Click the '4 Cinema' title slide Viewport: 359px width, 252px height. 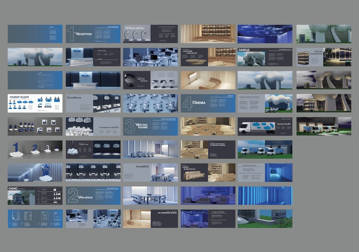[208, 103]
